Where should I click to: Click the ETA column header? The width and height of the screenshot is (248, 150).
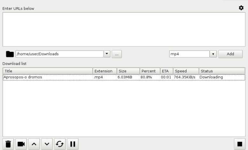pos(167,71)
